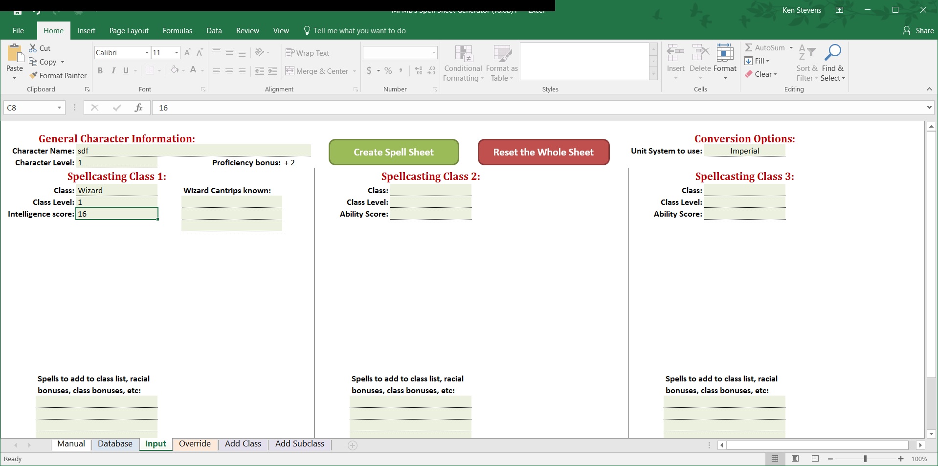Viewport: 938px width, 466px height.
Task: Click the Format Painter icon
Action: tap(33, 76)
